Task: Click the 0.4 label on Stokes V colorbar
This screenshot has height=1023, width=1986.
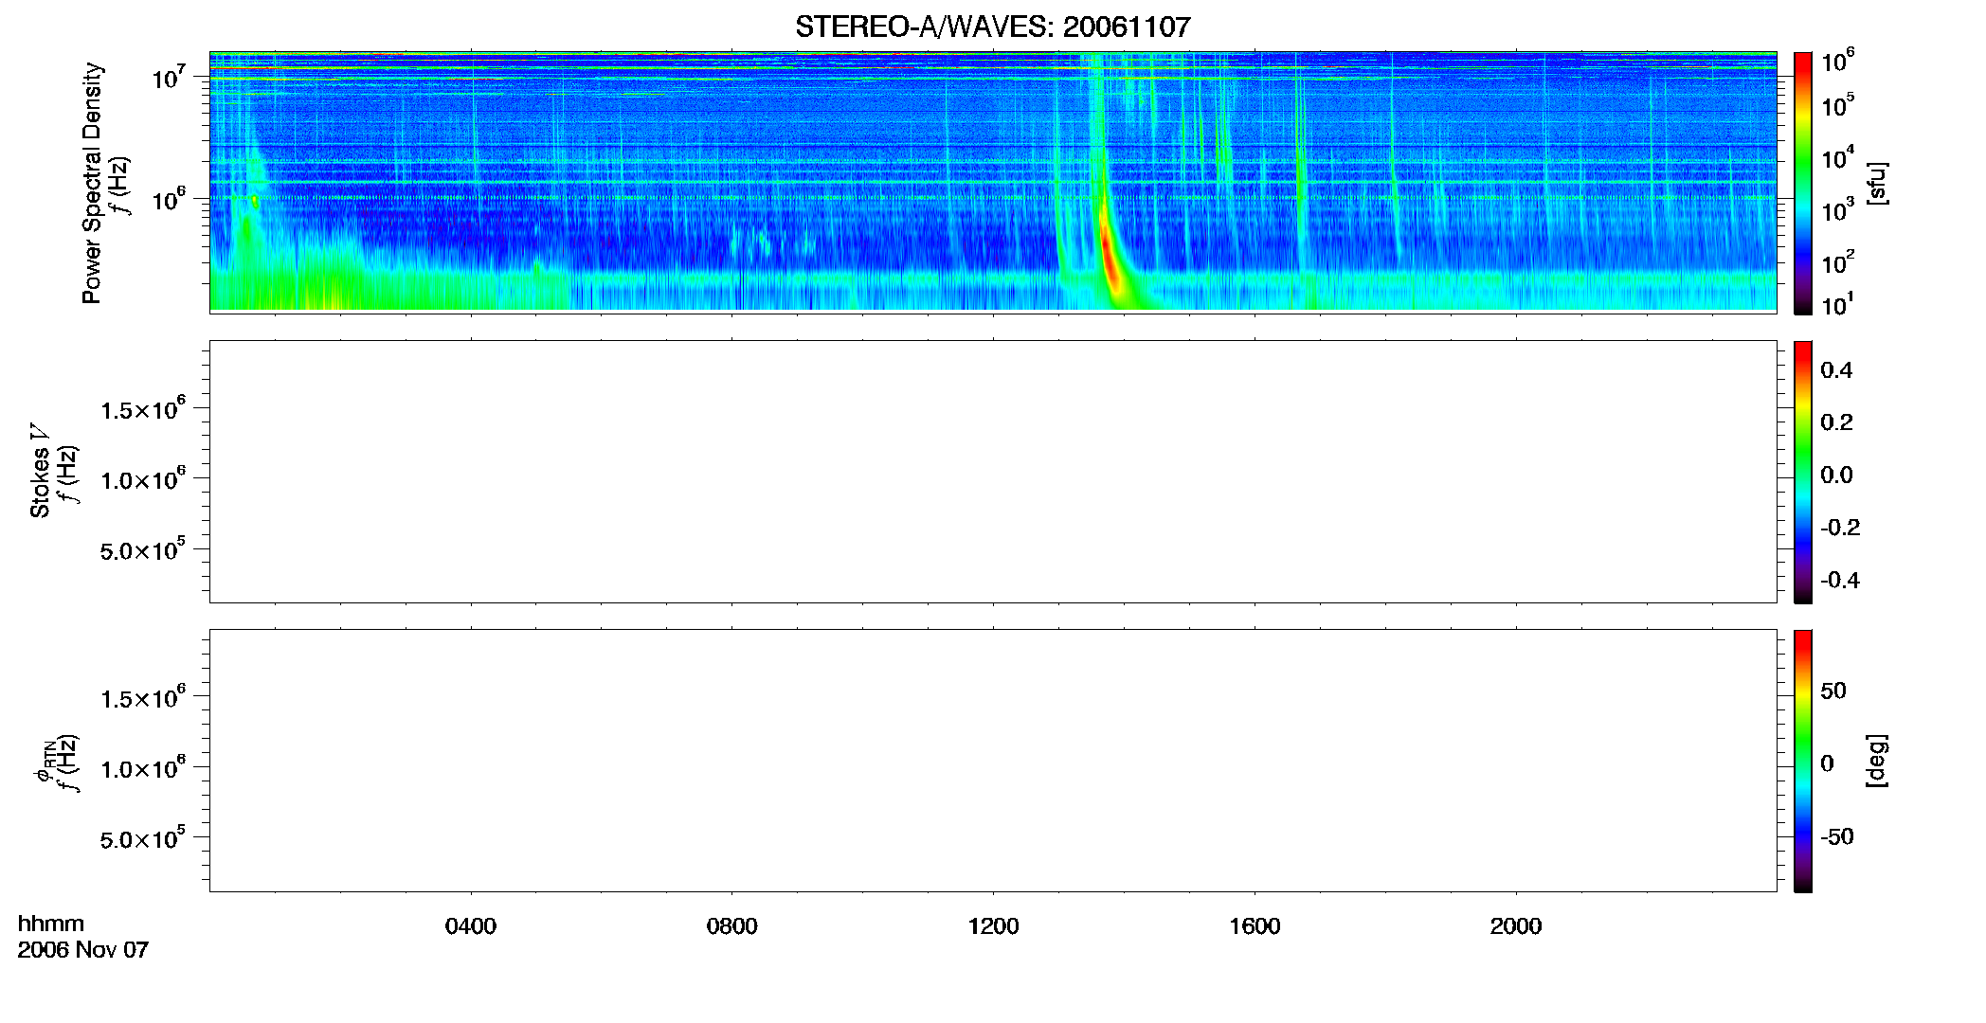Action: point(1836,370)
